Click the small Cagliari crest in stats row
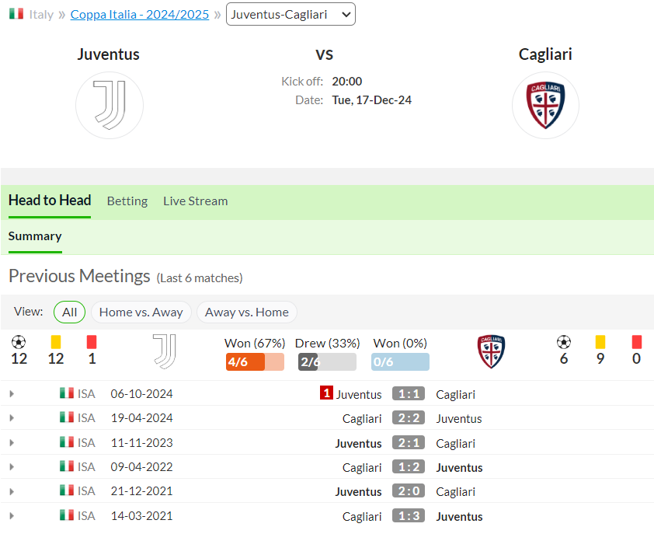The width and height of the screenshot is (654, 541). 492,351
